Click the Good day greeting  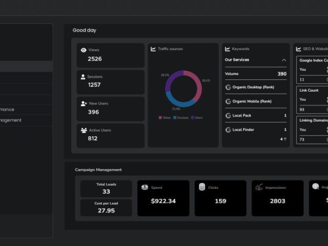(x=84, y=30)
